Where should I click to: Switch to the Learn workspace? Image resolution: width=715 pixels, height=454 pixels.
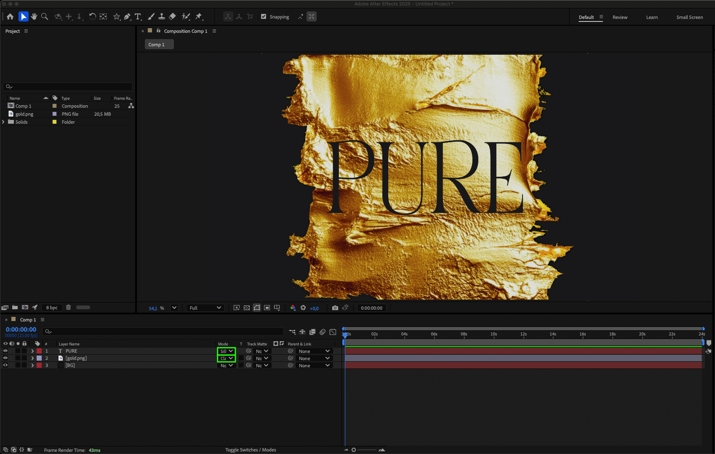(x=652, y=17)
